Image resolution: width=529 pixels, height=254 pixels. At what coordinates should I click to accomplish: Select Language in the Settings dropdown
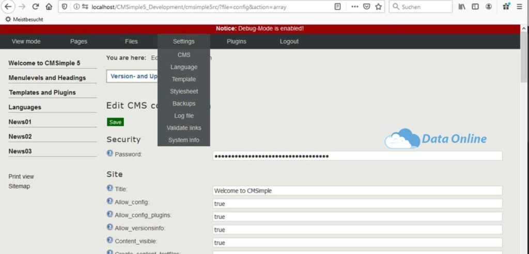coord(184,67)
